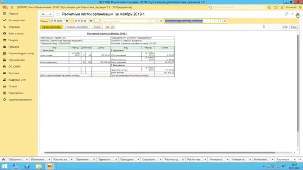
Task: Open calendar for start date 01.11.2019
Action: (x=67, y=21)
